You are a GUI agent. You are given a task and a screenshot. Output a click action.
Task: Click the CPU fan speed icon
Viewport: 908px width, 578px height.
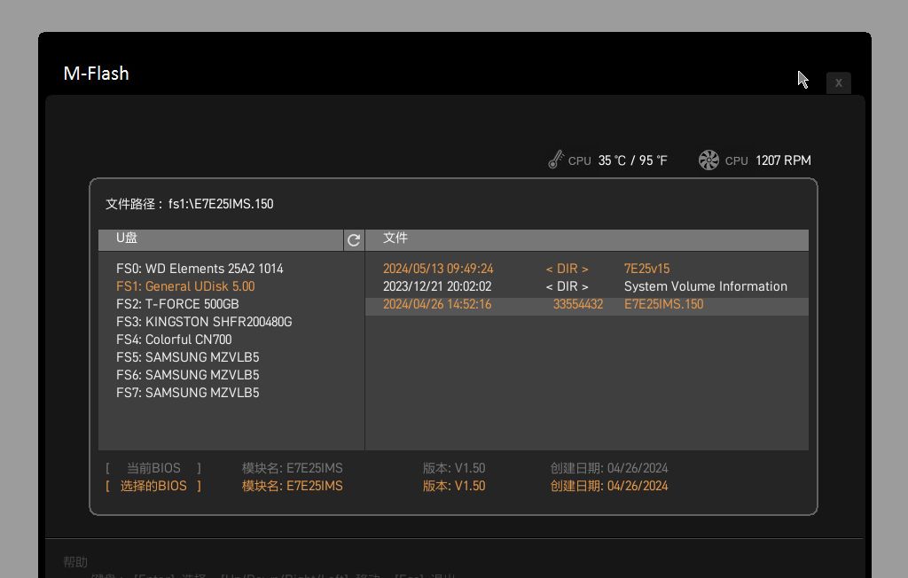tap(708, 160)
